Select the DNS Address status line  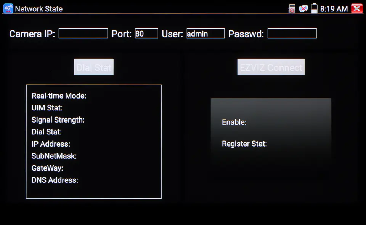tap(55, 180)
